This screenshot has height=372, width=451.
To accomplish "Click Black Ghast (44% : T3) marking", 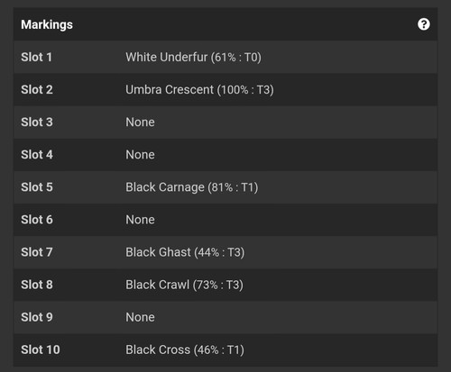I will [x=185, y=252].
